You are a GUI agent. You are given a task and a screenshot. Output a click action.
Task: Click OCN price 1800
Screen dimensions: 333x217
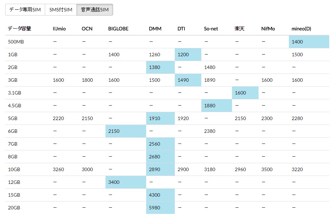coord(87,80)
